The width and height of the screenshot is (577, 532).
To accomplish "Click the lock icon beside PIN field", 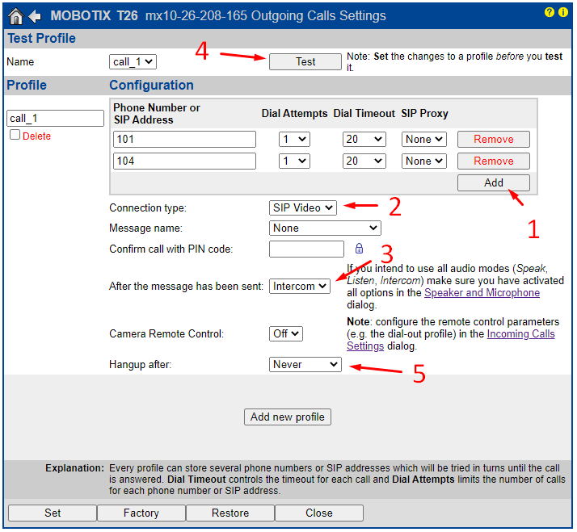I will [x=360, y=249].
